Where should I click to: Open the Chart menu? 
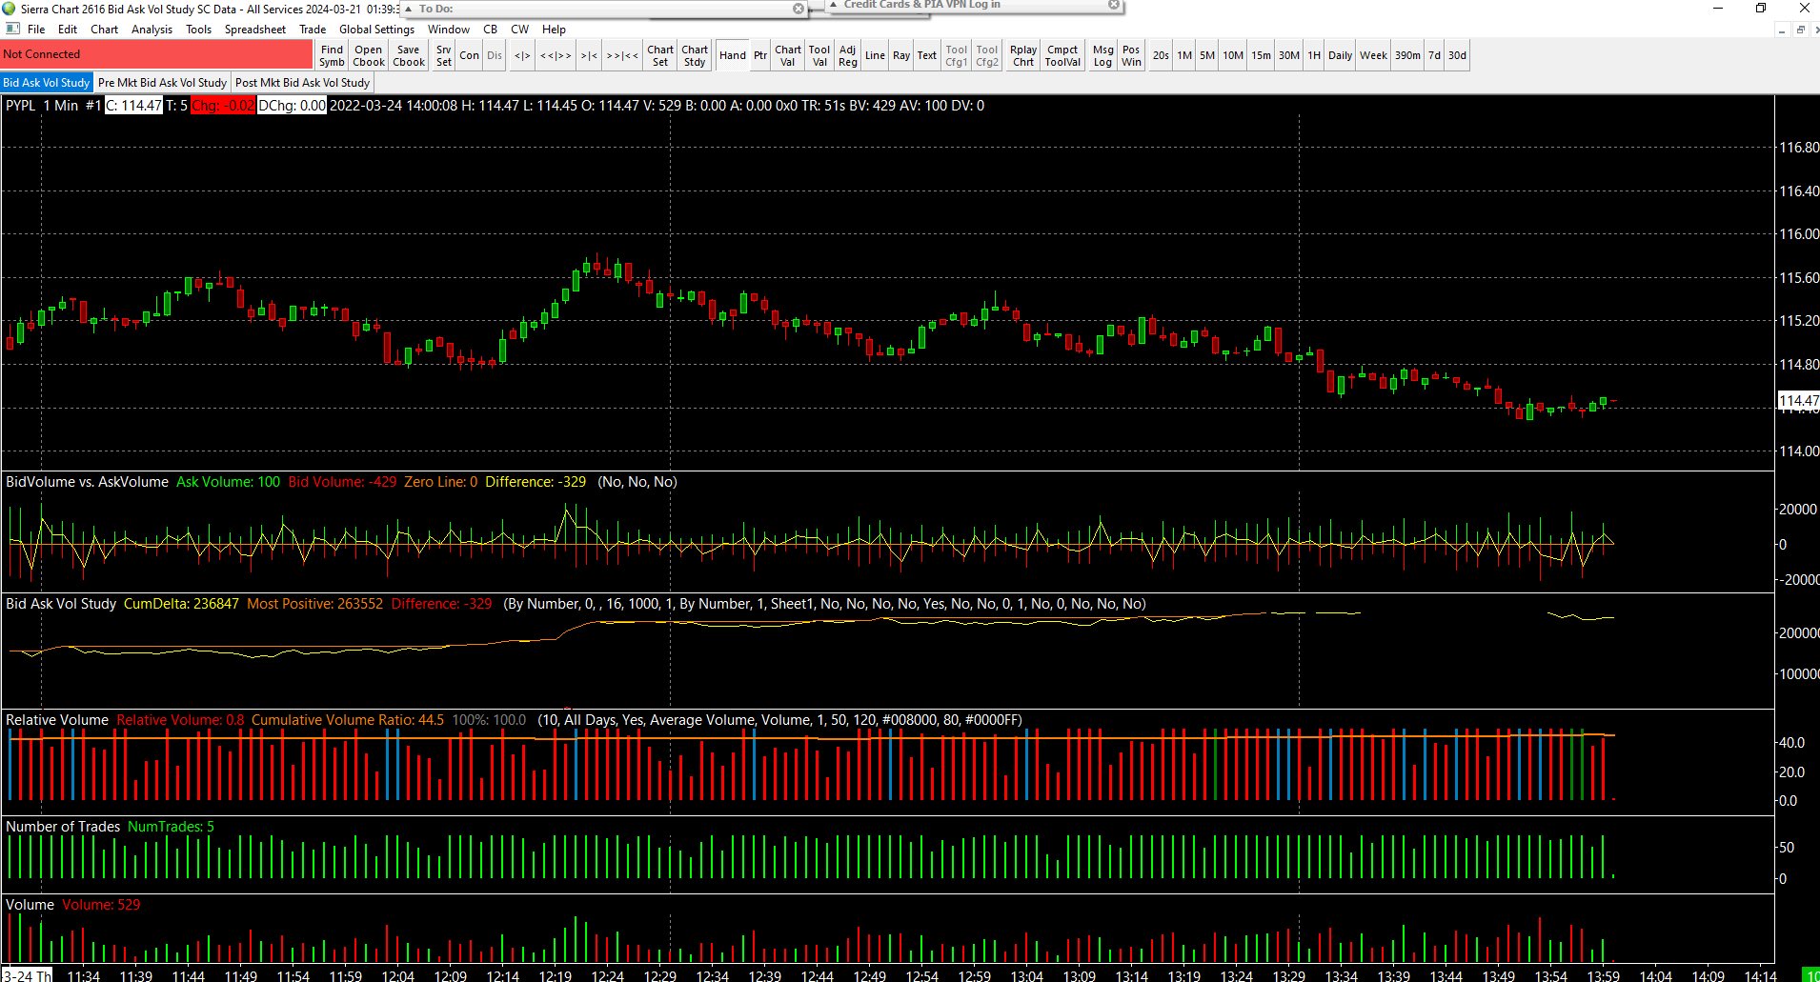pos(105,30)
